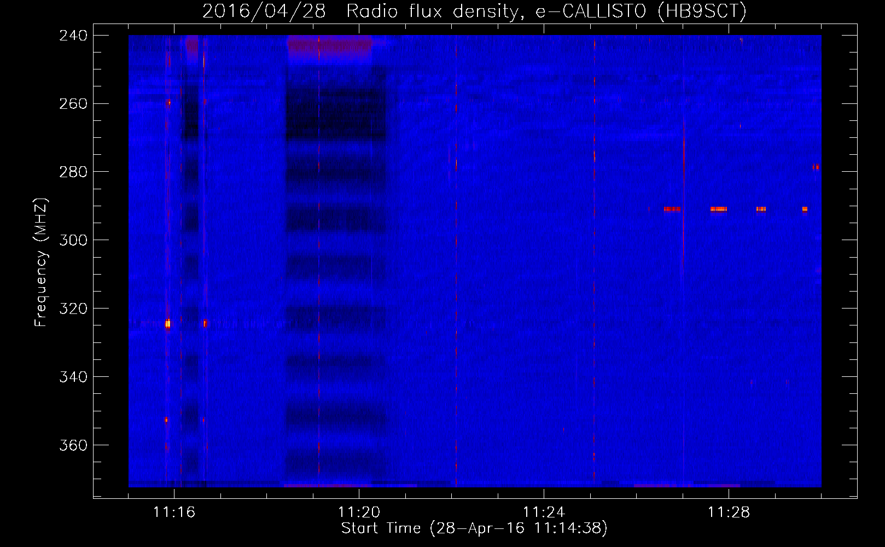Click the 11:24 time tick label
885x547 pixels.
click(x=544, y=512)
